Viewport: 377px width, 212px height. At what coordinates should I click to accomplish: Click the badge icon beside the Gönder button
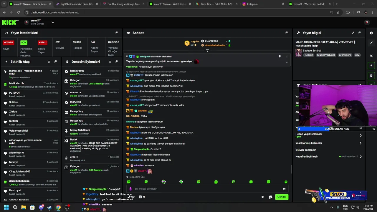coord(270,197)
